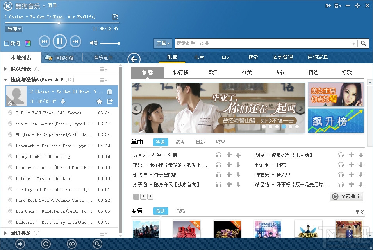Viewport: 373px width, 250px height.
Task: Open the search history dropdown arrow
Action: coord(353,43)
